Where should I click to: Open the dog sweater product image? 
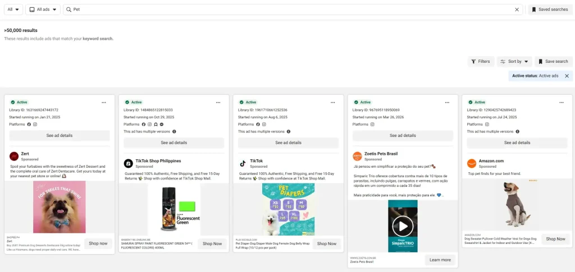pyautogui.click(x=517, y=204)
